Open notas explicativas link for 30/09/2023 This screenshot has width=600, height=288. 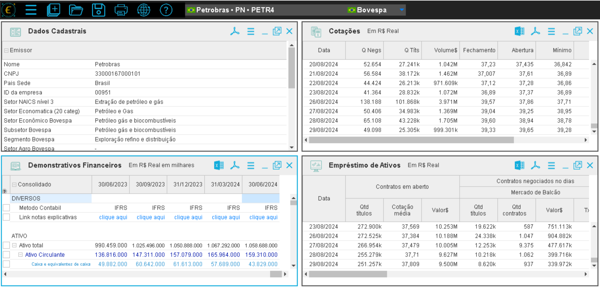pos(151,217)
